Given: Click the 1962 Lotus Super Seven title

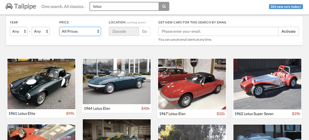Looking at the screenshot, I should click(x=254, y=114).
